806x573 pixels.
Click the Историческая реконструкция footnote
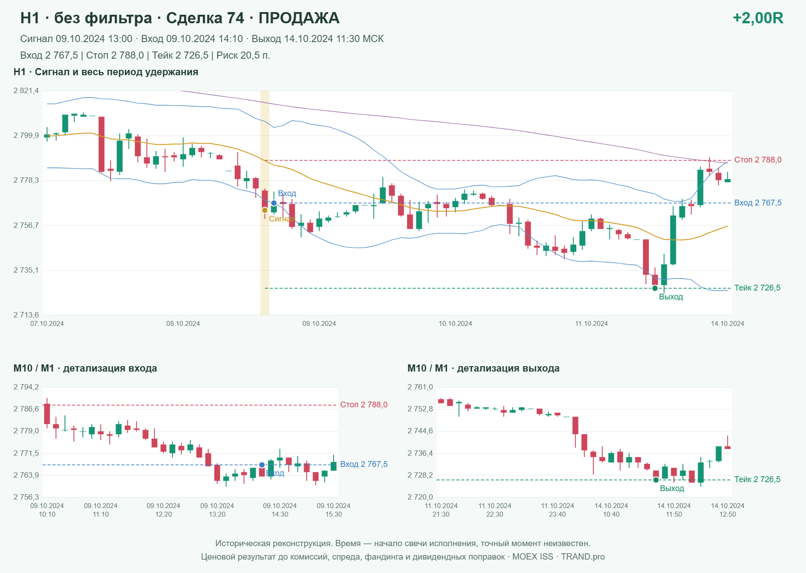click(x=403, y=543)
